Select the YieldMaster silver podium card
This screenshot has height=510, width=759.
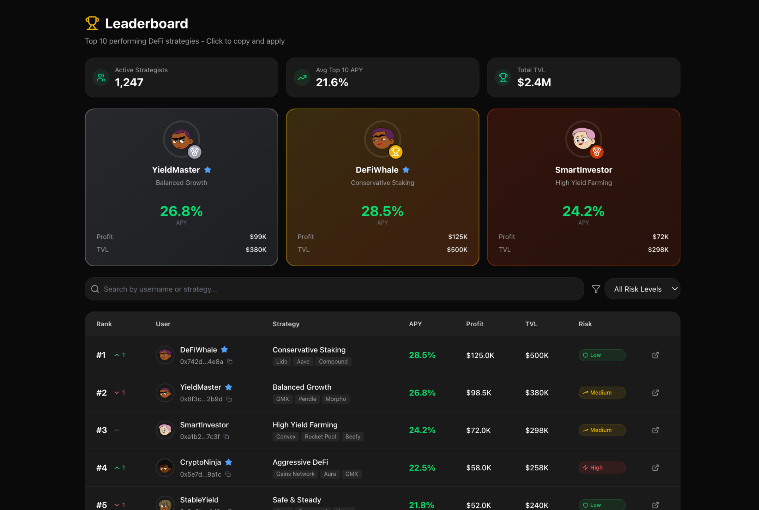pyautogui.click(x=181, y=196)
